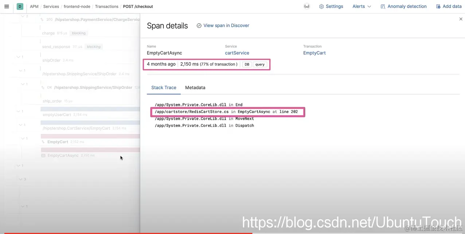Click blocking badge on send_response row

coord(94,47)
